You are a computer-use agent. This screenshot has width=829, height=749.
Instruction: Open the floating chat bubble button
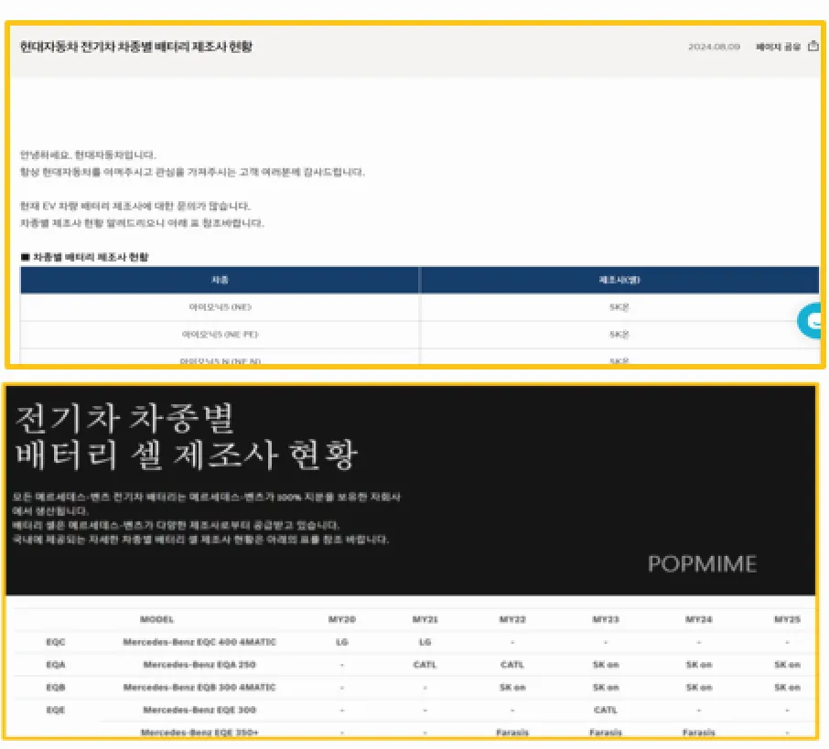810,320
